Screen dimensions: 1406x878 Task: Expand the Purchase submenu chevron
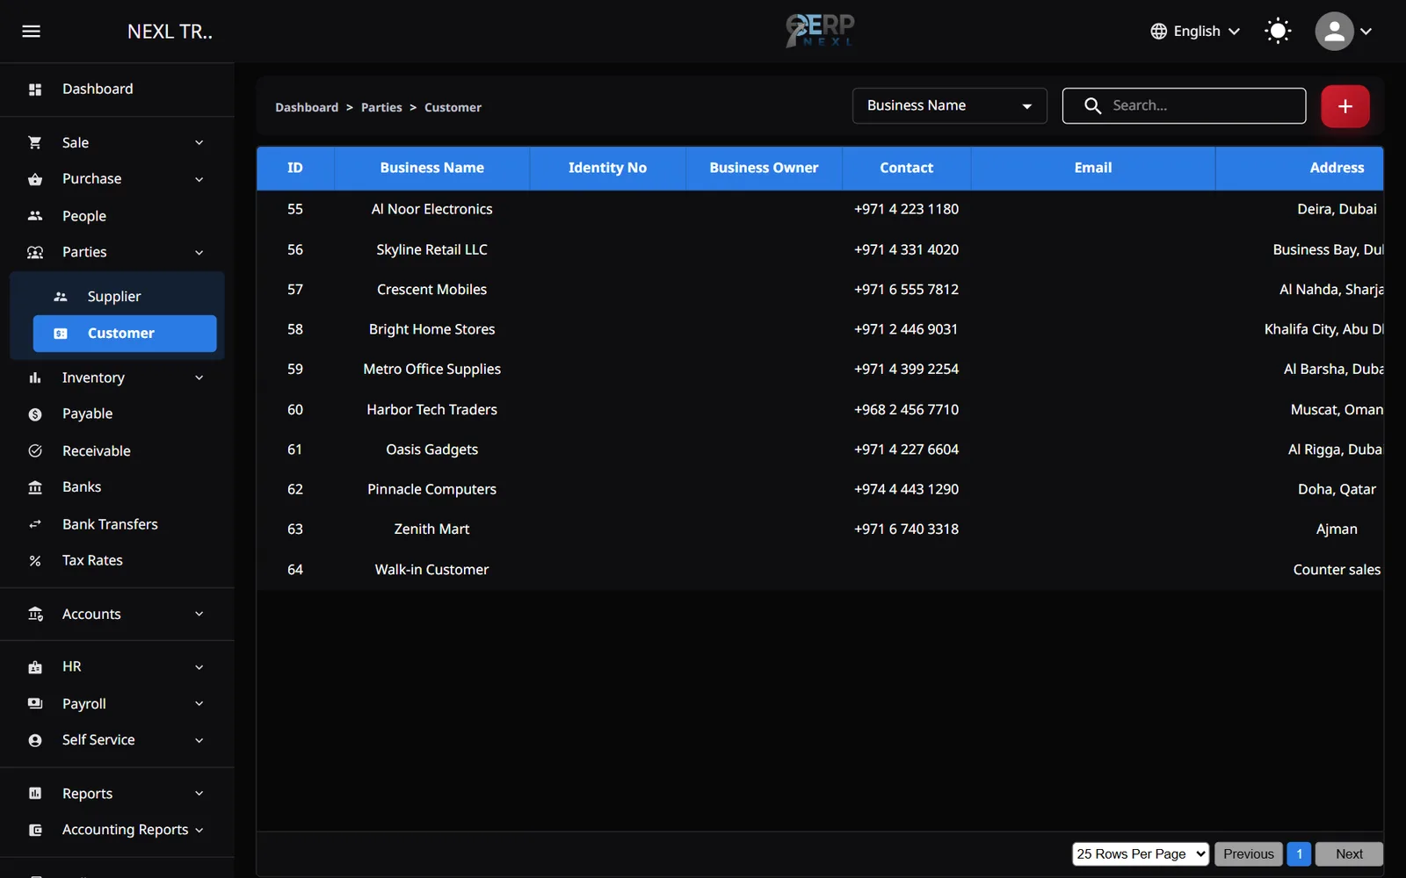pos(199,179)
